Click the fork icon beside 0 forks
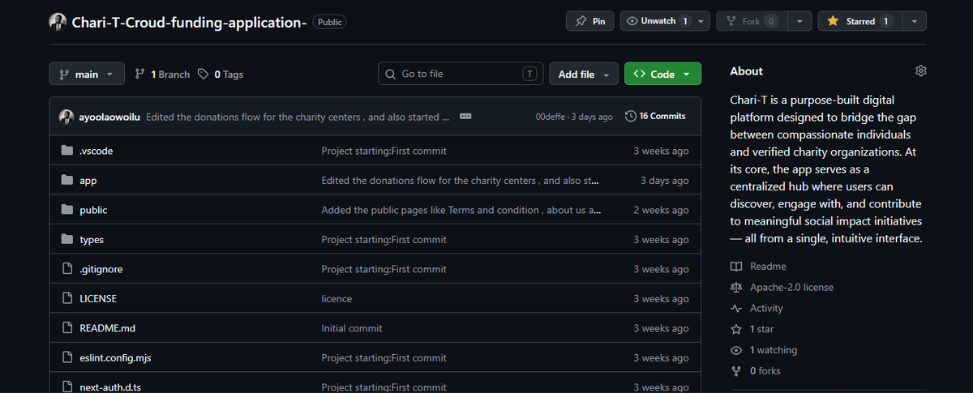Screen dimensions: 973x393 point(736,371)
